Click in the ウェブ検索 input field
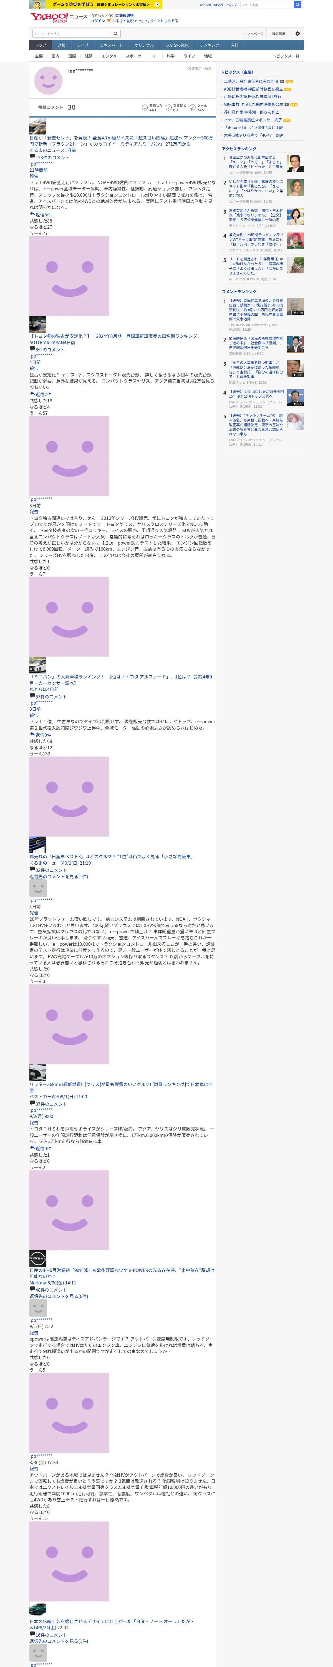Screen dimensions: 333x1667 (266, 4)
